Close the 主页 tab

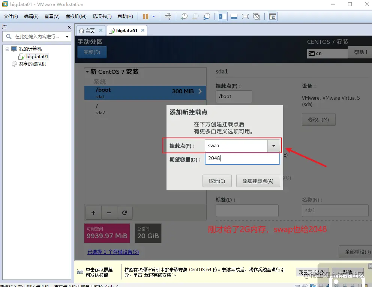point(101,30)
